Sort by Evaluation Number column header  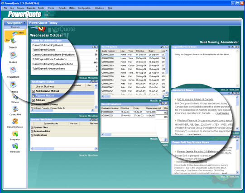[x=110, y=108]
